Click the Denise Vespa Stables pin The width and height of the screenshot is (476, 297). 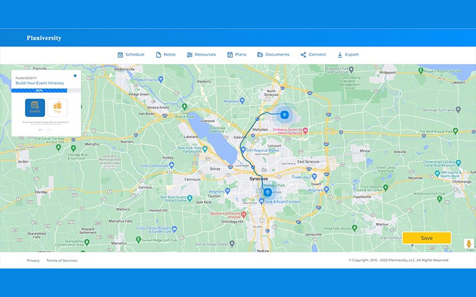[x=232, y=243]
